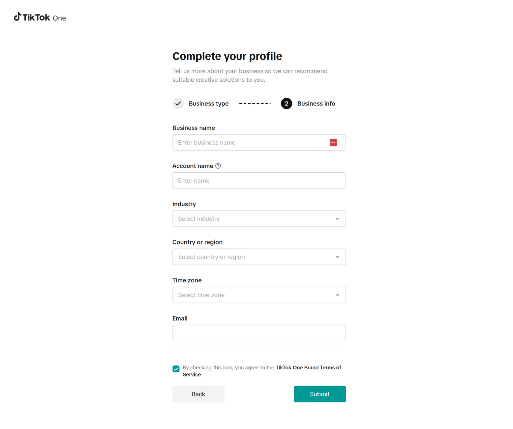Select the Business info step label
Viewport: 513px width, 429px height.
point(316,103)
